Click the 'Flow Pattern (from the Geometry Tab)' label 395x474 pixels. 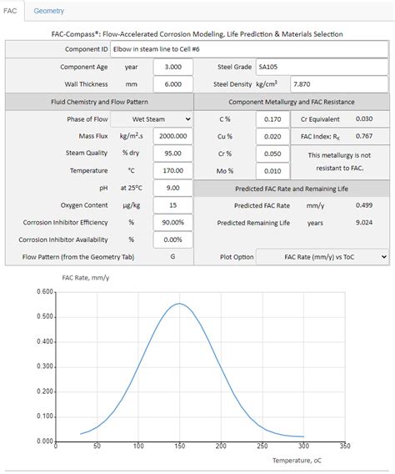coord(78,257)
